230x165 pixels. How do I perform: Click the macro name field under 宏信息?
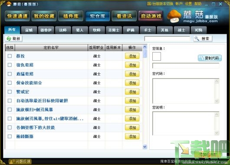coord(186,66)
